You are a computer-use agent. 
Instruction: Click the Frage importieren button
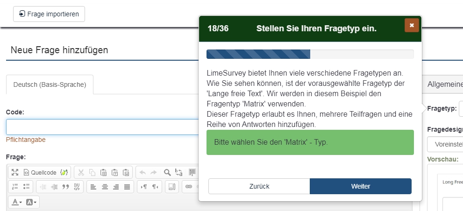(x=49, y=14)
